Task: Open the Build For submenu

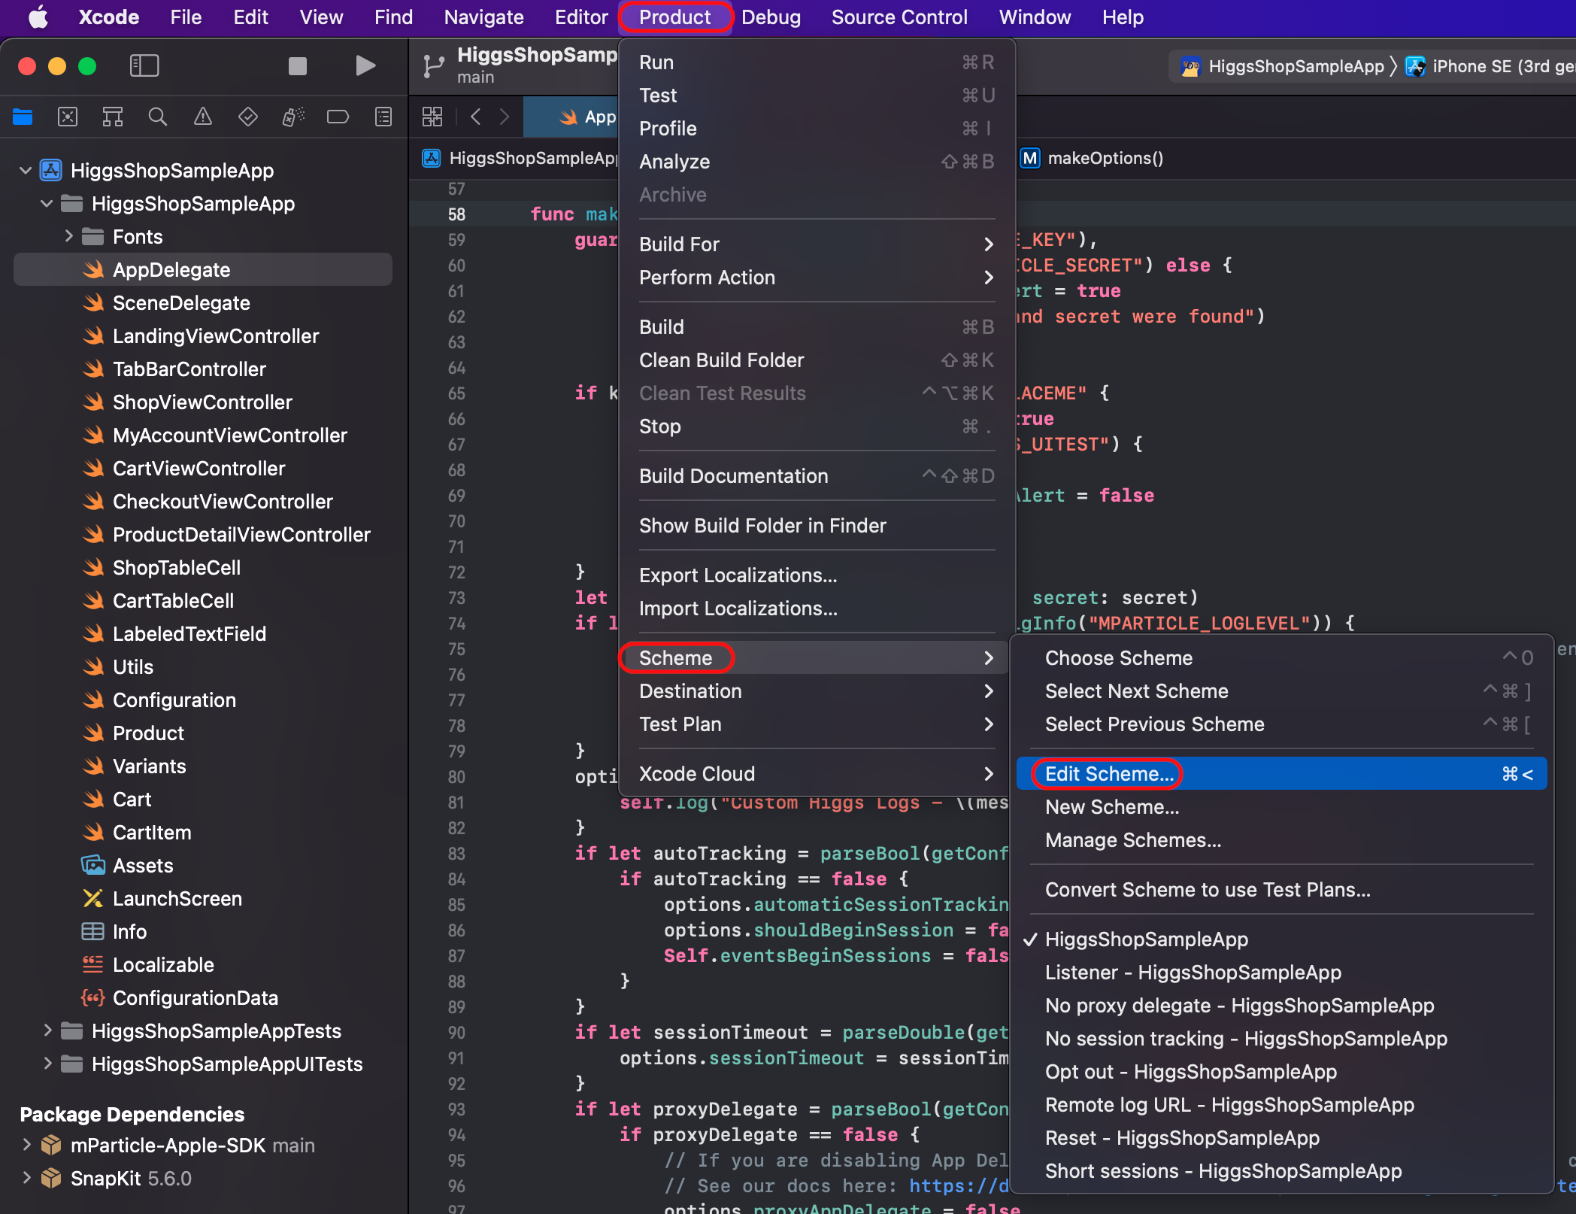Action: [x=817, y=244]
